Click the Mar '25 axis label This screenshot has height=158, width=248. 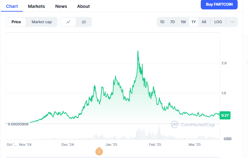click(x=195, y=145)
